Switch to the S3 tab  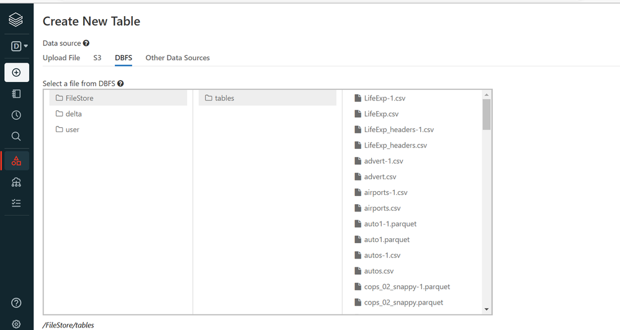tap(97, 58)
